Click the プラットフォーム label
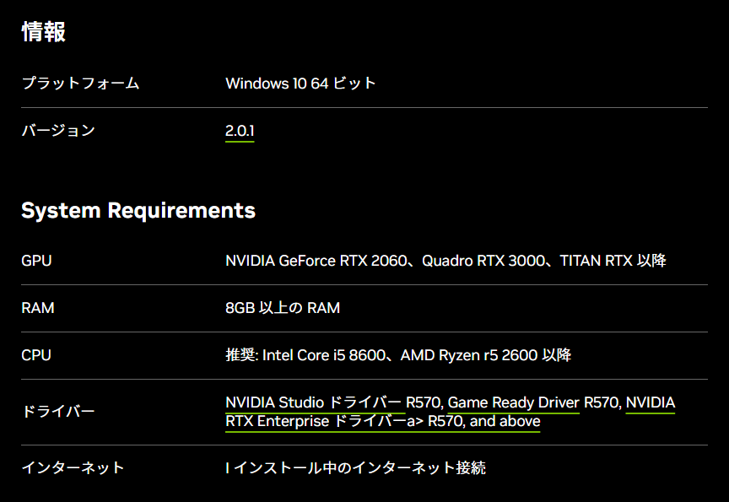 (80, 84)
